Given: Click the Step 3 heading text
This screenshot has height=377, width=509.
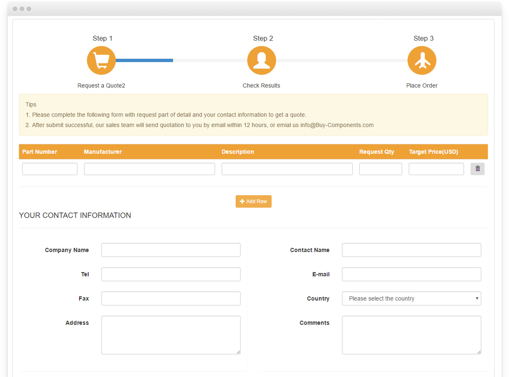Looking at the screenshot, I should [423, 38].
